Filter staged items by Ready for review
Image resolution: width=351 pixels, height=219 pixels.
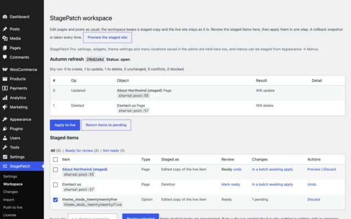tap(79, 151)
